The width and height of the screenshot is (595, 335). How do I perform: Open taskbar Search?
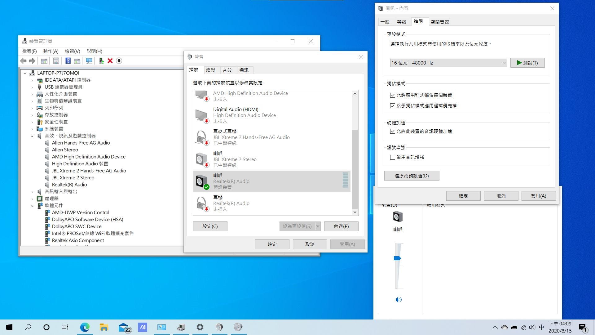coord(28,327)
